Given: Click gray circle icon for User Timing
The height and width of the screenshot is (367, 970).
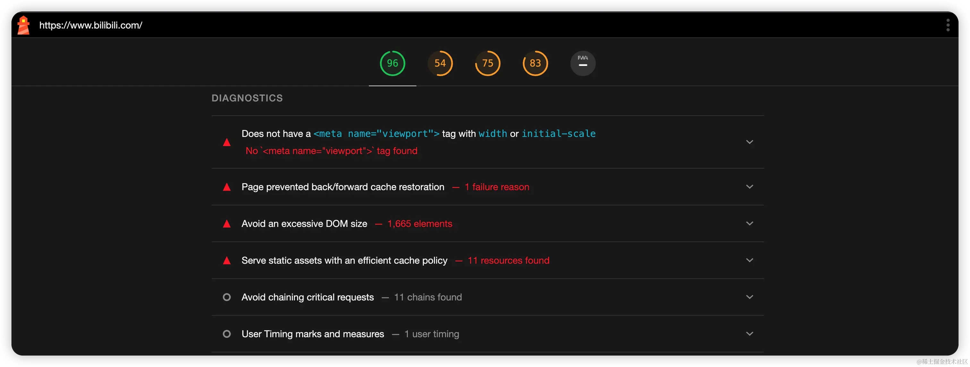Looking at the screenshot, I should (227, 334).
